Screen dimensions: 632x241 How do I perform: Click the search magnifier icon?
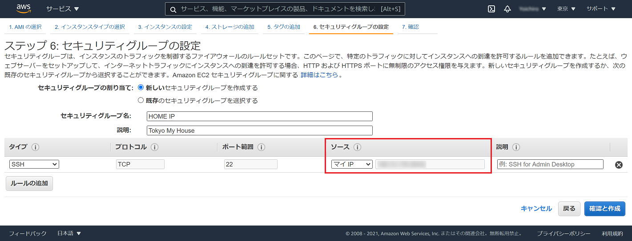[x=173, y=9]
